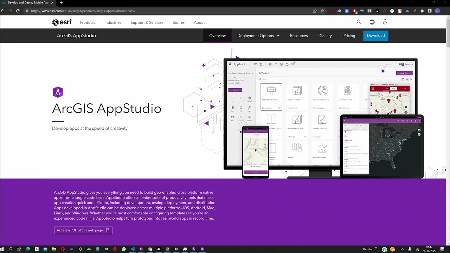Open the Esri site search icon
The image size is (450, 253).
pyautogui.click(x=359, y=22)
